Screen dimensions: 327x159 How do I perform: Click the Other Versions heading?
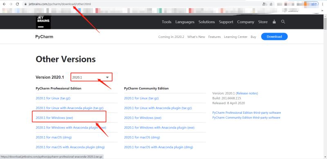66,59
